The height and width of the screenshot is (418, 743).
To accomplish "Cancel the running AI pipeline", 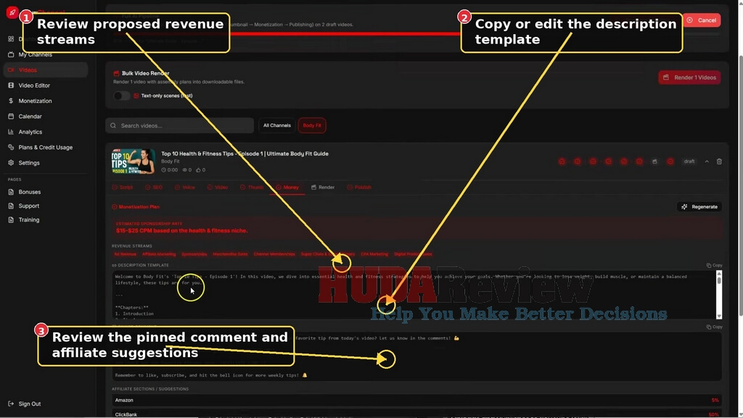I will tap(702, 20).
